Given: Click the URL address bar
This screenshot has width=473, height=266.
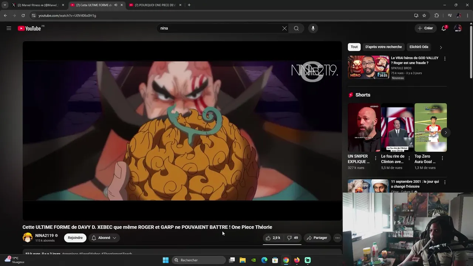Looking at the screenshot, I should coord(222,16).
